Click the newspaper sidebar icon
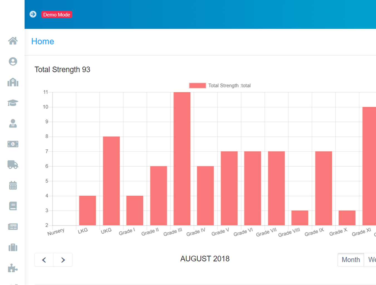The height and width of the screenshot is (285, 376). (x=13, y=227)
